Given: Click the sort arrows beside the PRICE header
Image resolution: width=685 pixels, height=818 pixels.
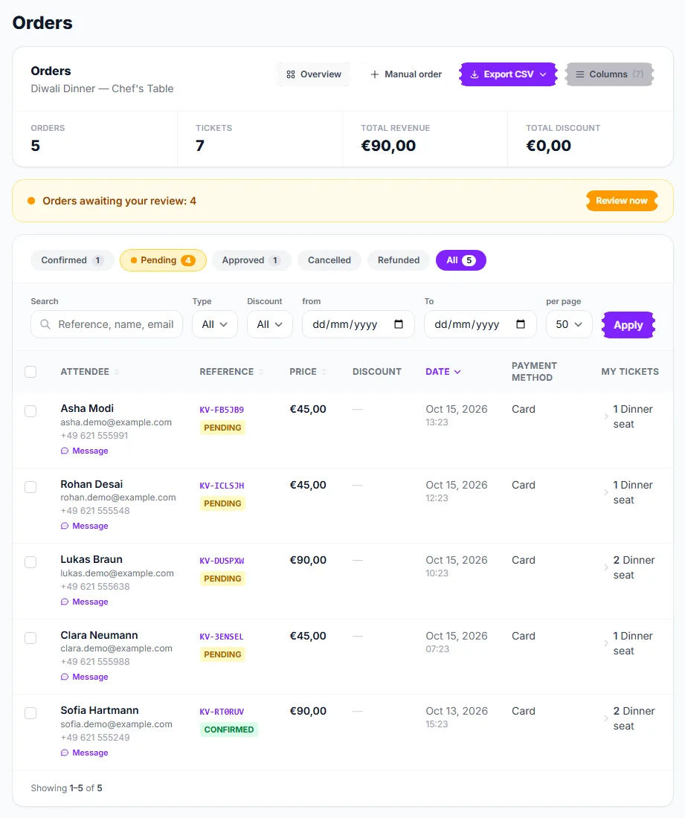Looking at the screenshot, I should click(x=324, y=372).
